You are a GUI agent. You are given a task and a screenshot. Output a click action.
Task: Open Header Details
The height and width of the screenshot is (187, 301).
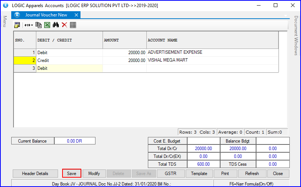pyautogui.click(x=35, y=174)
